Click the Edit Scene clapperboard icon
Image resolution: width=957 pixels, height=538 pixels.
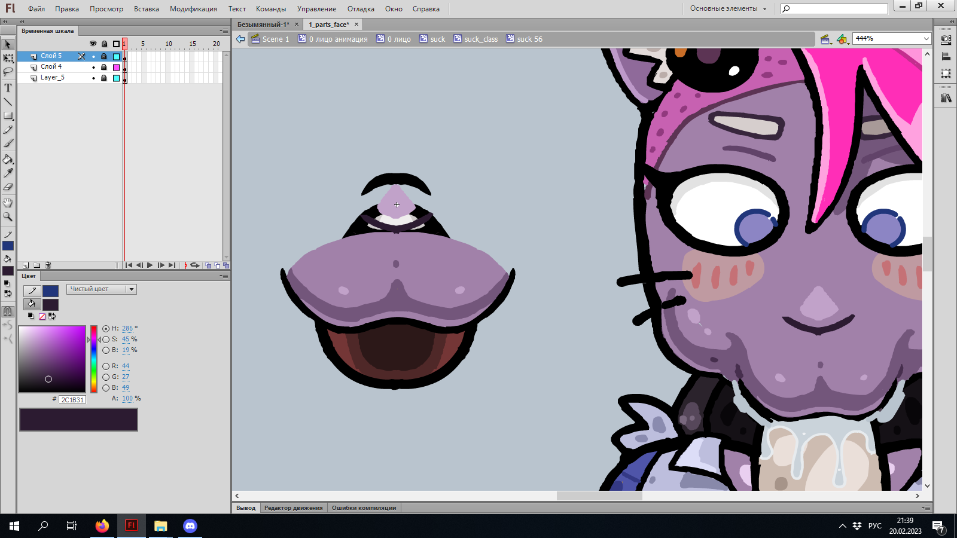826,39
